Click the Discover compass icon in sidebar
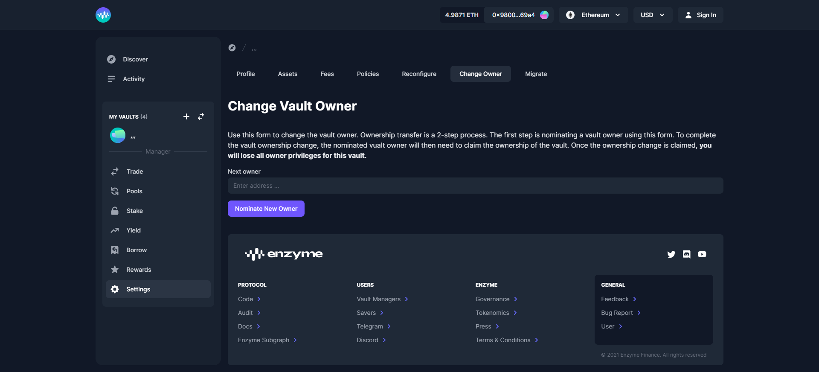The width and height of the screenshot is (819, 372). point(111,59)
